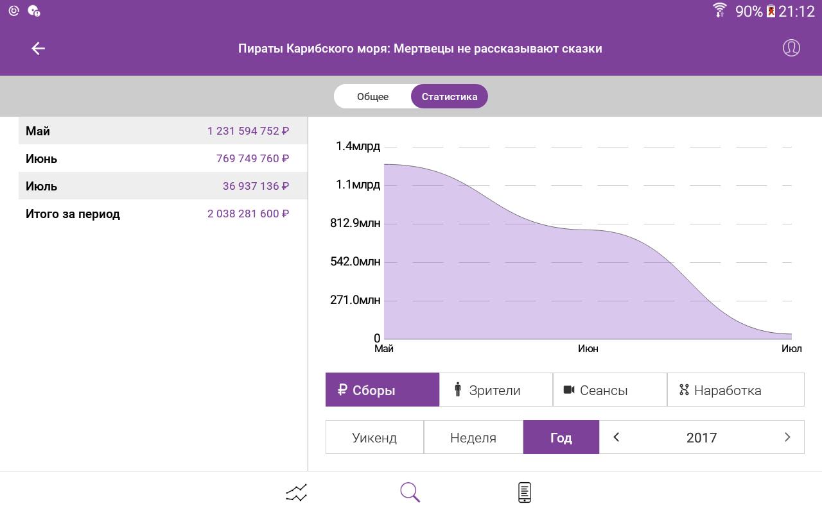822x513 pixels.
Task: Tap the Итого за период label
Action: point(73,214)
